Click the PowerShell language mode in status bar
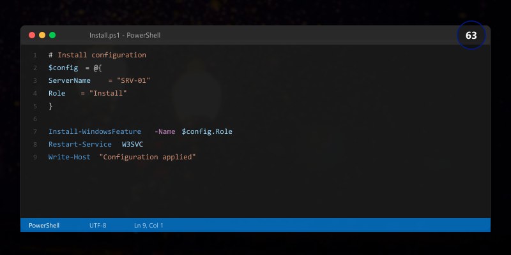Screen dimensions: 511x255 point(44,226)
